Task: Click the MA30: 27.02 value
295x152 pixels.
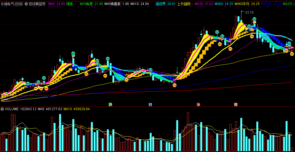Action: 204,4
